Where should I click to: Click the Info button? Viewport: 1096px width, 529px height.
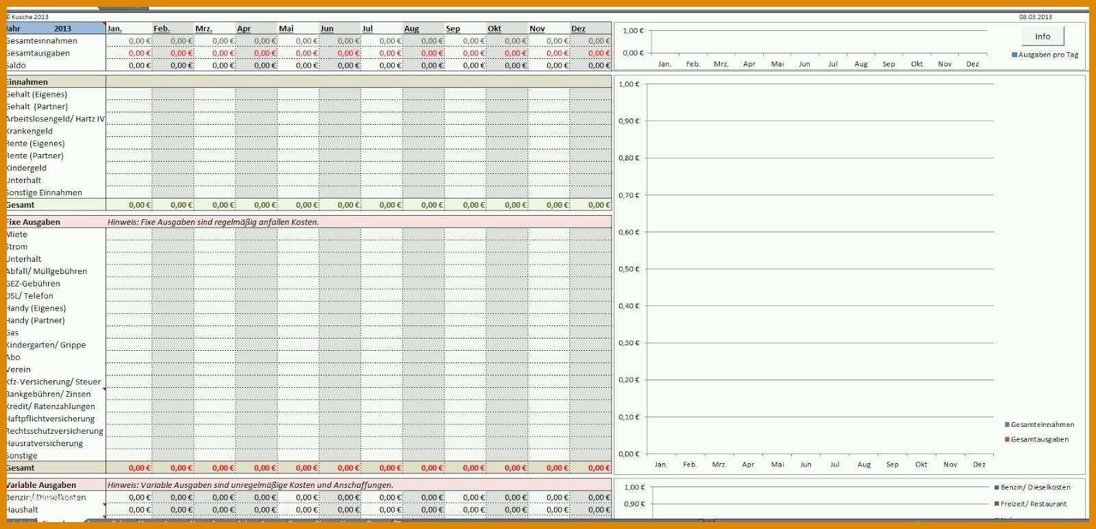1043,36
